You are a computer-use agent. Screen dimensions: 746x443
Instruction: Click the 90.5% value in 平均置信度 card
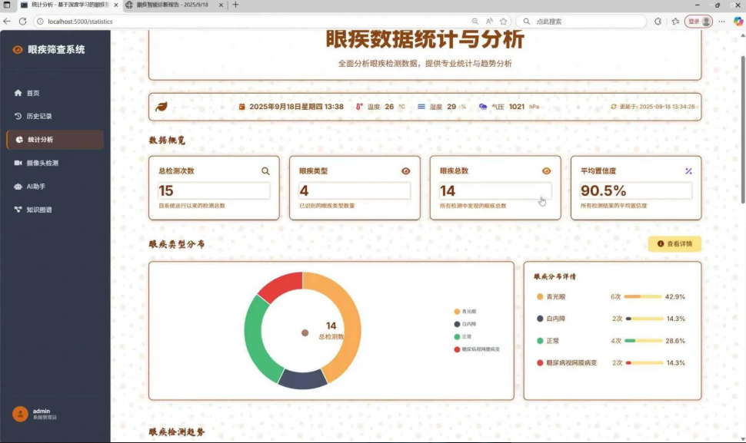pyautogui.click(x=603, y=191)
